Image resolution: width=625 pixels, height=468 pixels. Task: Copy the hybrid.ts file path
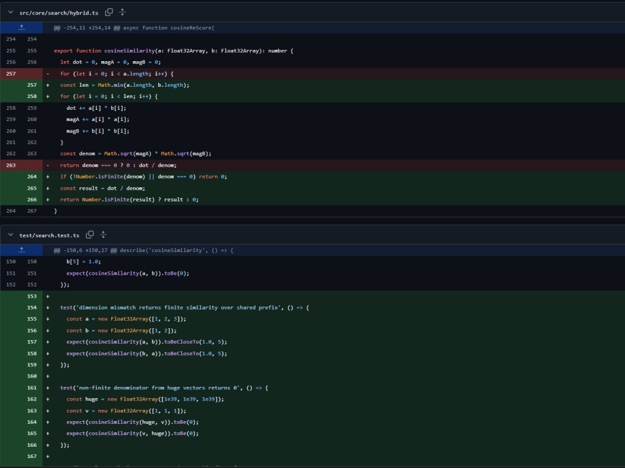pos(108,12)
